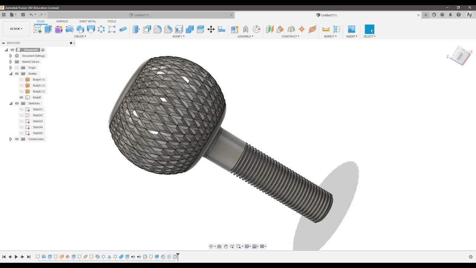Select the Move/Copy tool
This screenshot has width=476, height=268.
point(211,29)
